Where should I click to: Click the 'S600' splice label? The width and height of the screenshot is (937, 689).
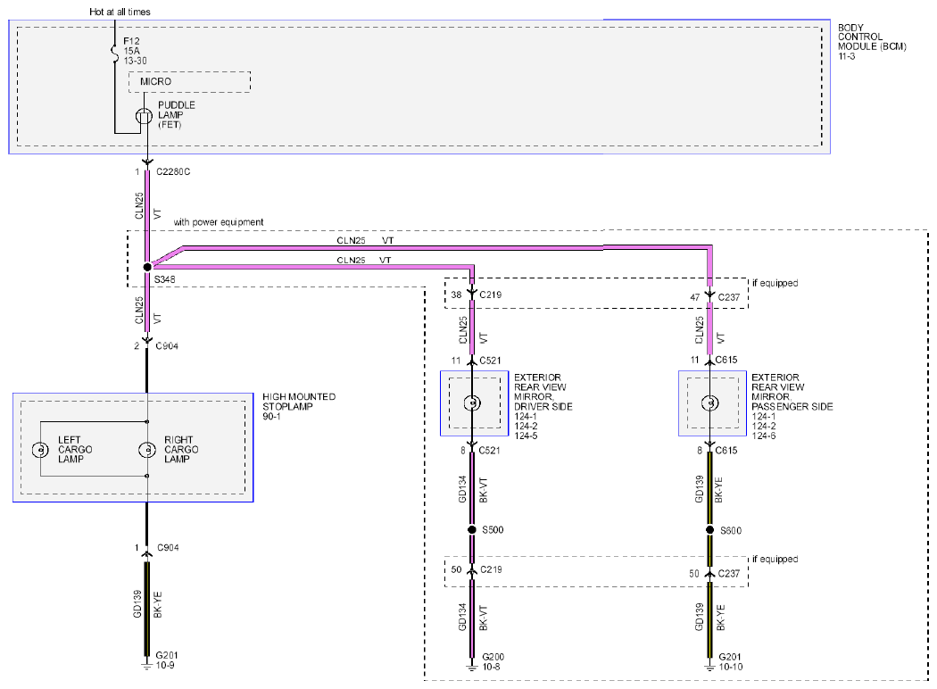731,531
